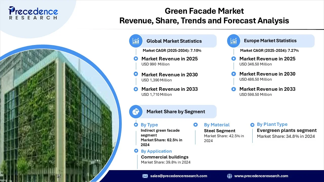Click the Market Share by Segment header
The height and width of the screenshot is (182, 324).
pyautogui.click(x=176, y=111)
